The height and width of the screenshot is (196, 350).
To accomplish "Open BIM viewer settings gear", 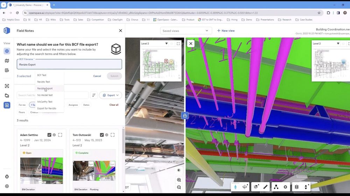I will 285,187.
